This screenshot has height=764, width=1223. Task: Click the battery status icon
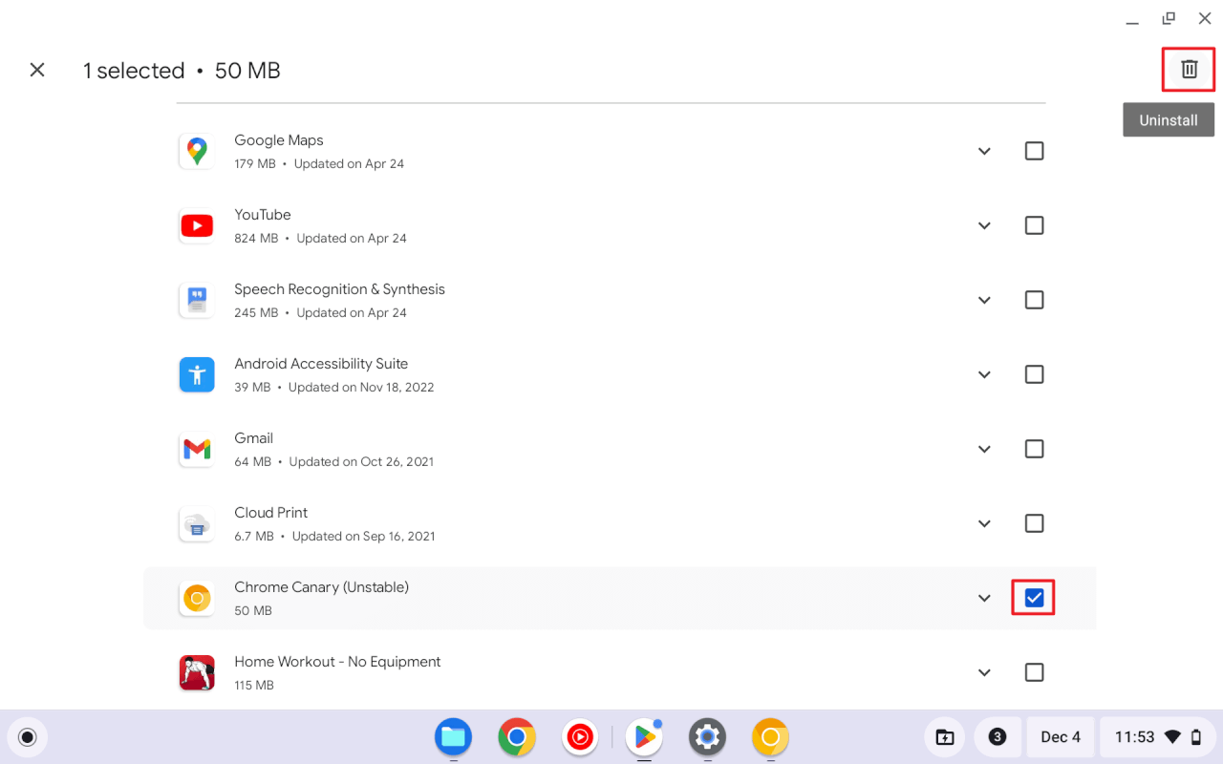click(1196, 737)
